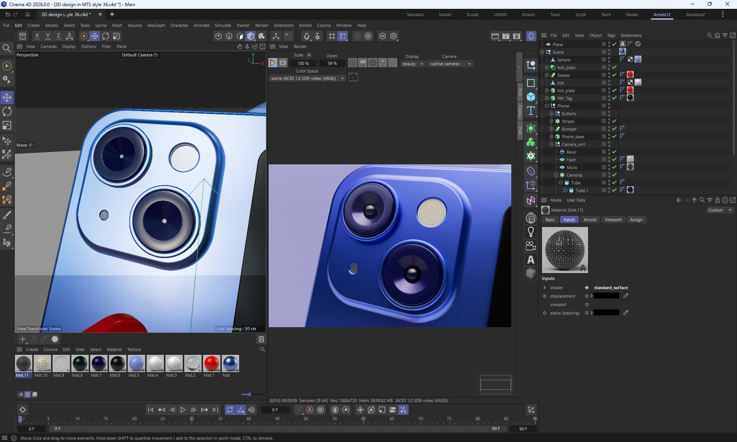Open the active camera dropdown

coord(450,64)
